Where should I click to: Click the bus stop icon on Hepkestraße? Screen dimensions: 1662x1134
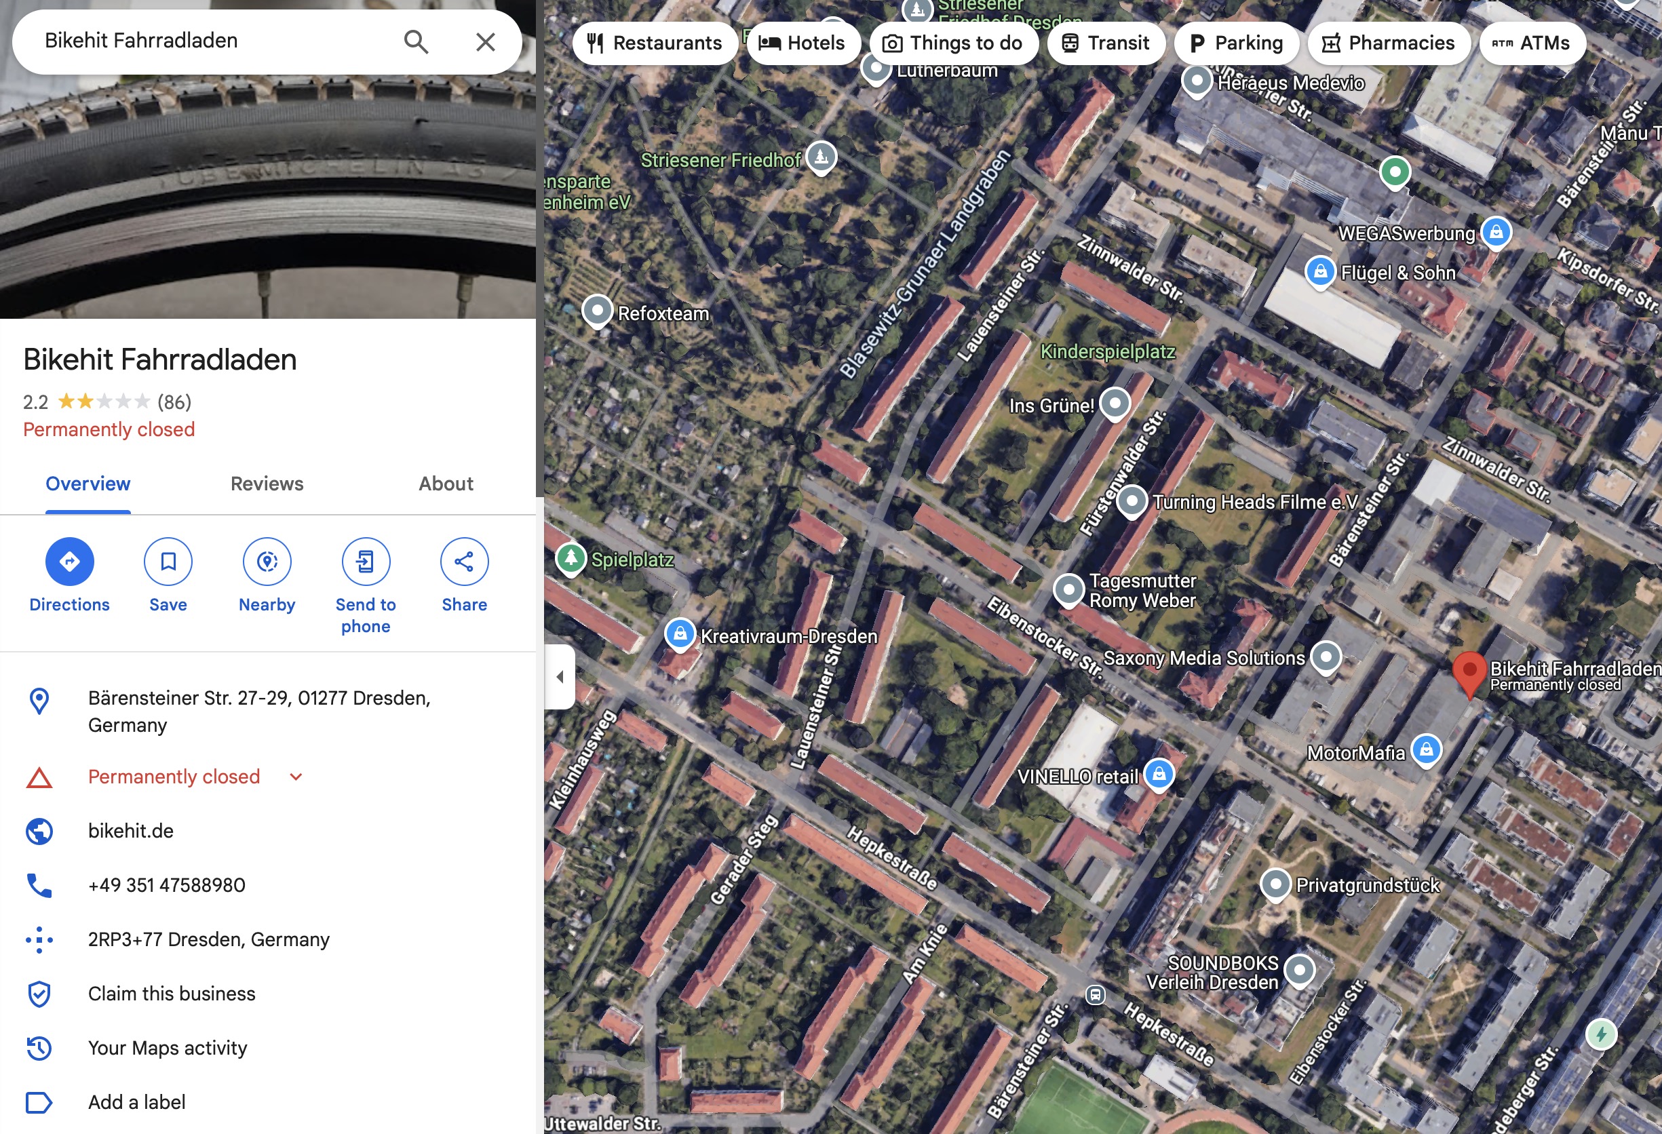point(1095,994)
